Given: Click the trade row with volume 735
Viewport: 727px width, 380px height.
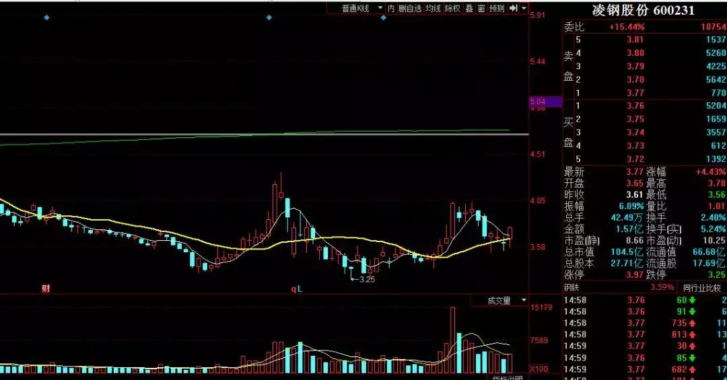Looking at the screenshot, I should point(645,323).
